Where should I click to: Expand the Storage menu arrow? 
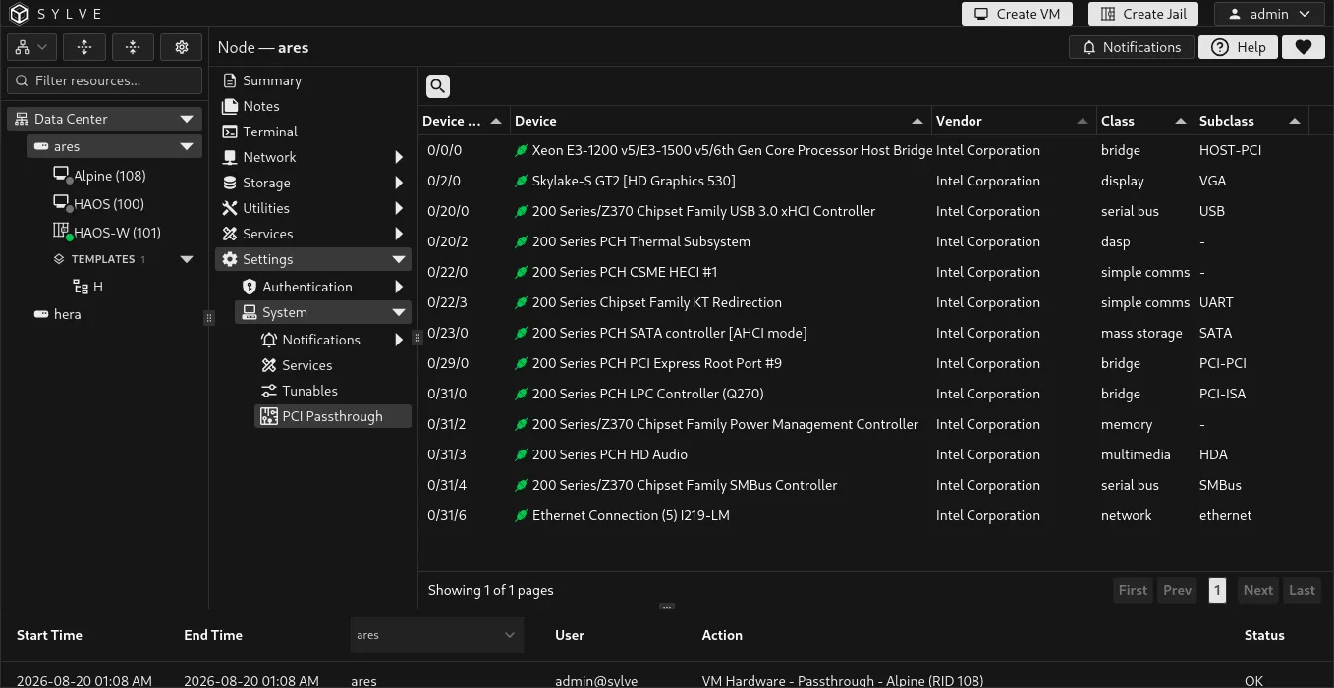point(399,183)
